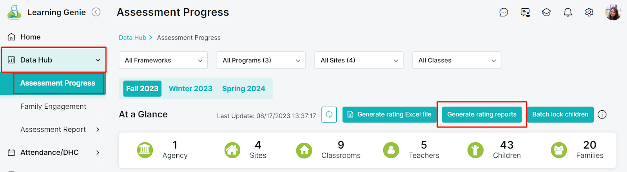Viewport: 627px width, 172px height.
Task: Open the All Sites (4) dropdown
Action: [x=359, y=60]
